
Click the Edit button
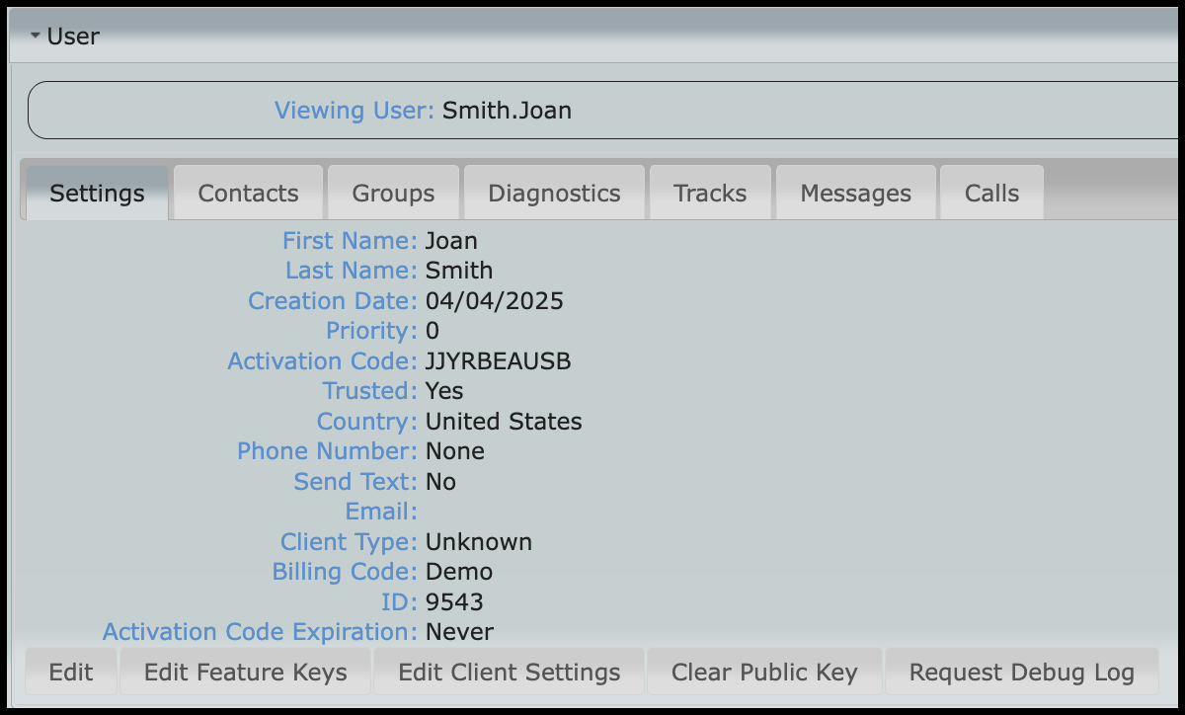[71, 673]
